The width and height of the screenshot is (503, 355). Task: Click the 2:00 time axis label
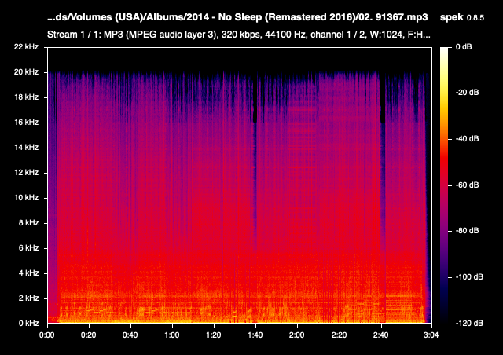(297, 335)
